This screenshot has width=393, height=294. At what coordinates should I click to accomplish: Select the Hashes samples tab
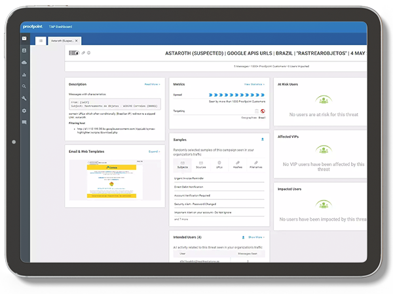(x=238, y=165)
